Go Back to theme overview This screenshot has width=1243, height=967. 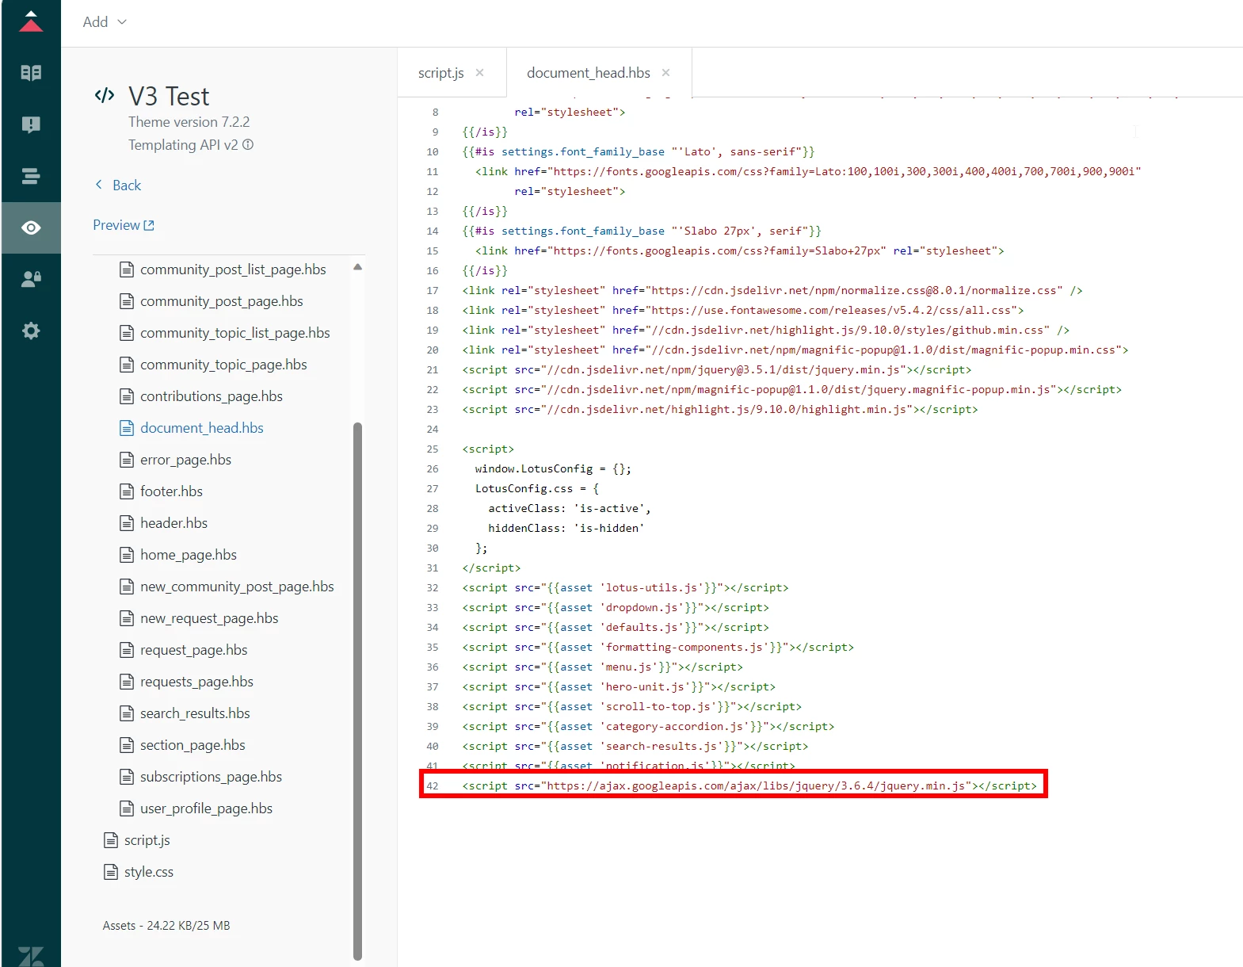point(117,185)
